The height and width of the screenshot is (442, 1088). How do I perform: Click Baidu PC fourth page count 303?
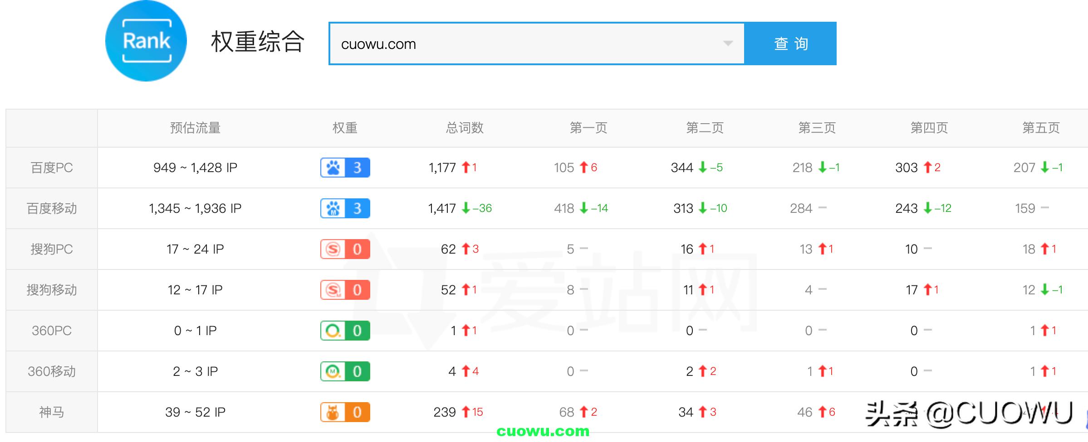pyautogui.click(x=907, y=168)
